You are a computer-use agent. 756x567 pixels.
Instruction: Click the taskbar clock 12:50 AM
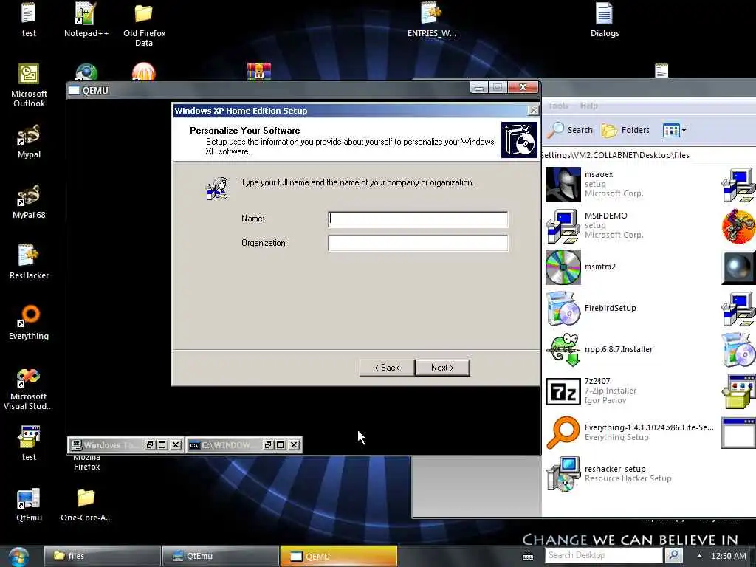pos(729,556)
